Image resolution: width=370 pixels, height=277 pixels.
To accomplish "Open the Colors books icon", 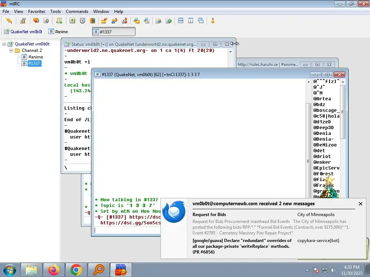I will [x=92, y=21].
